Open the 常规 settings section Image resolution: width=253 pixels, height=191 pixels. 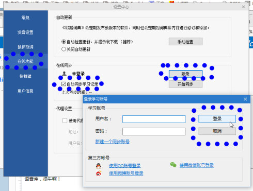point(25,18)
